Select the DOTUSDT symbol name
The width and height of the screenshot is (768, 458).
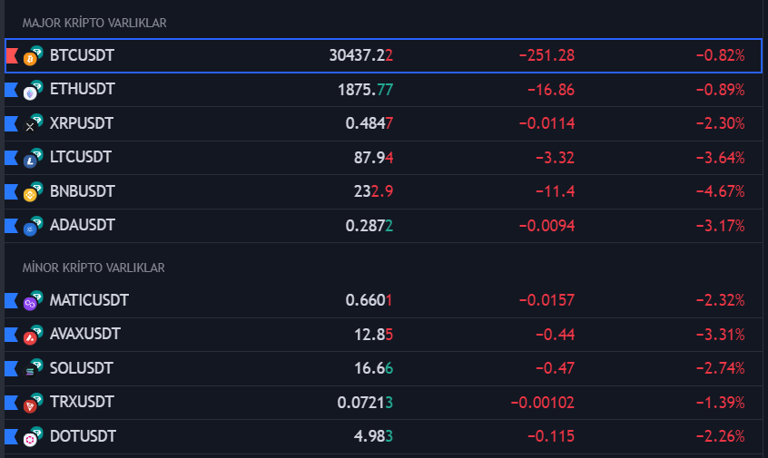[x=83, y=436]
